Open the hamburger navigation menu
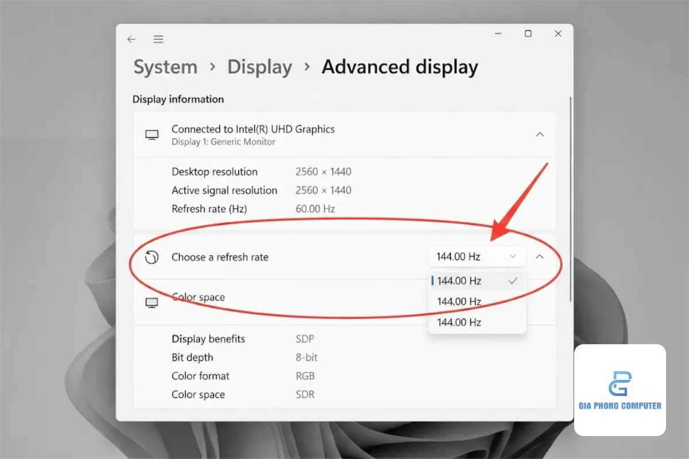The height and width of the screenshot is (459, 689). pyautogui.click(x=158, y=40)
